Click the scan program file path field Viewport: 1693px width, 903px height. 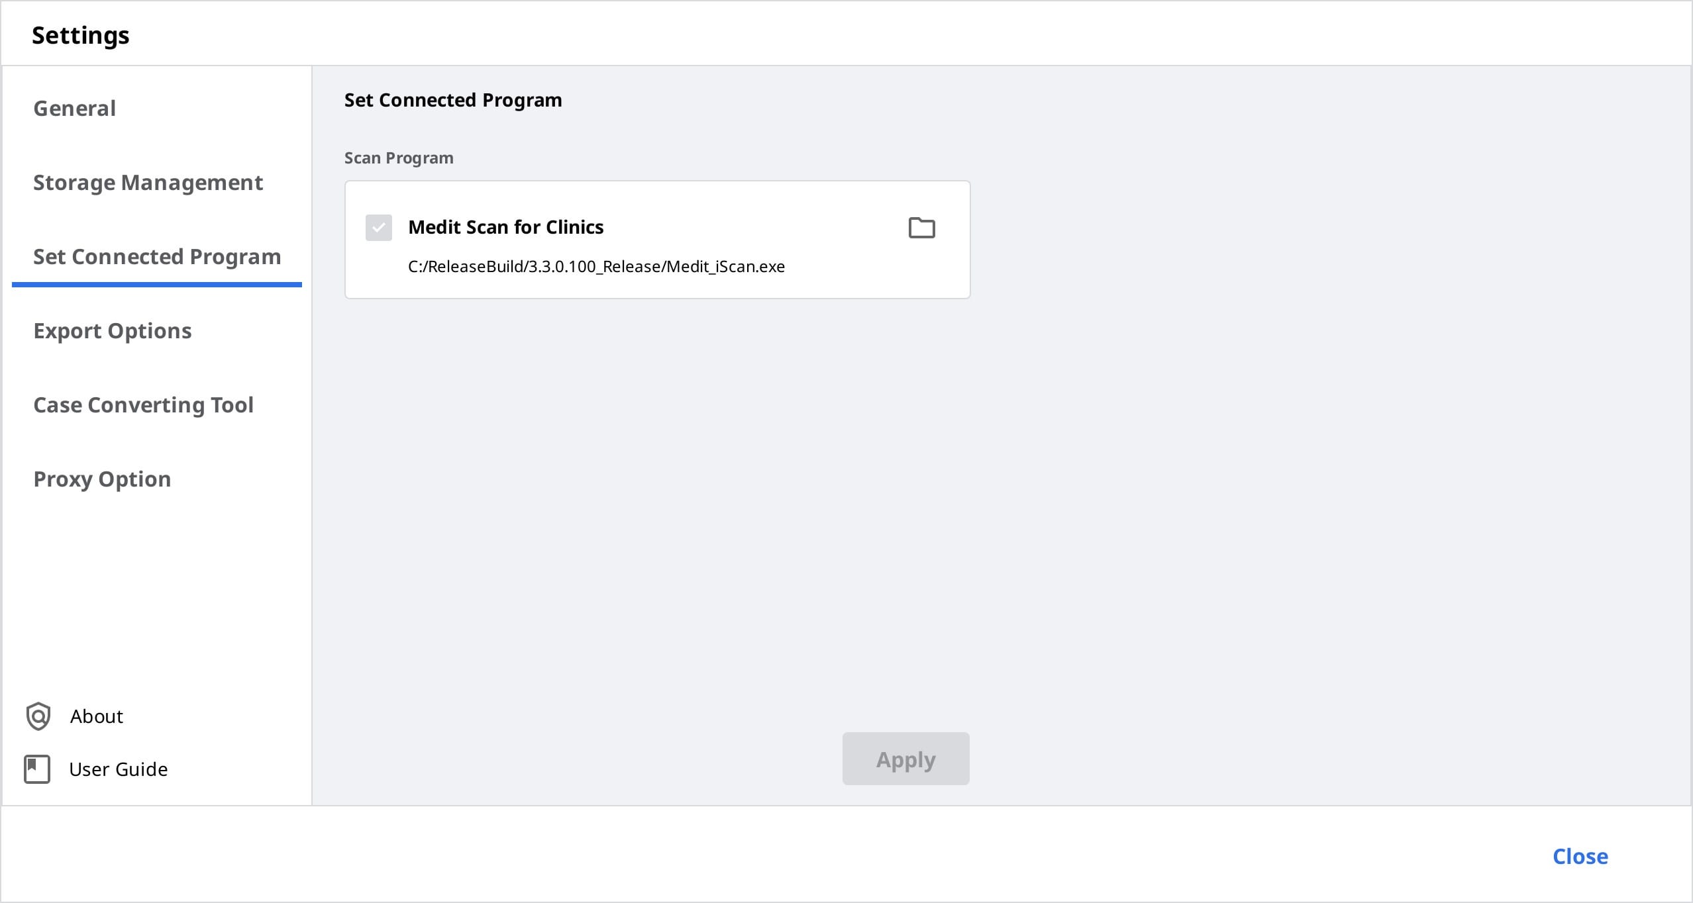coord(597,266)
